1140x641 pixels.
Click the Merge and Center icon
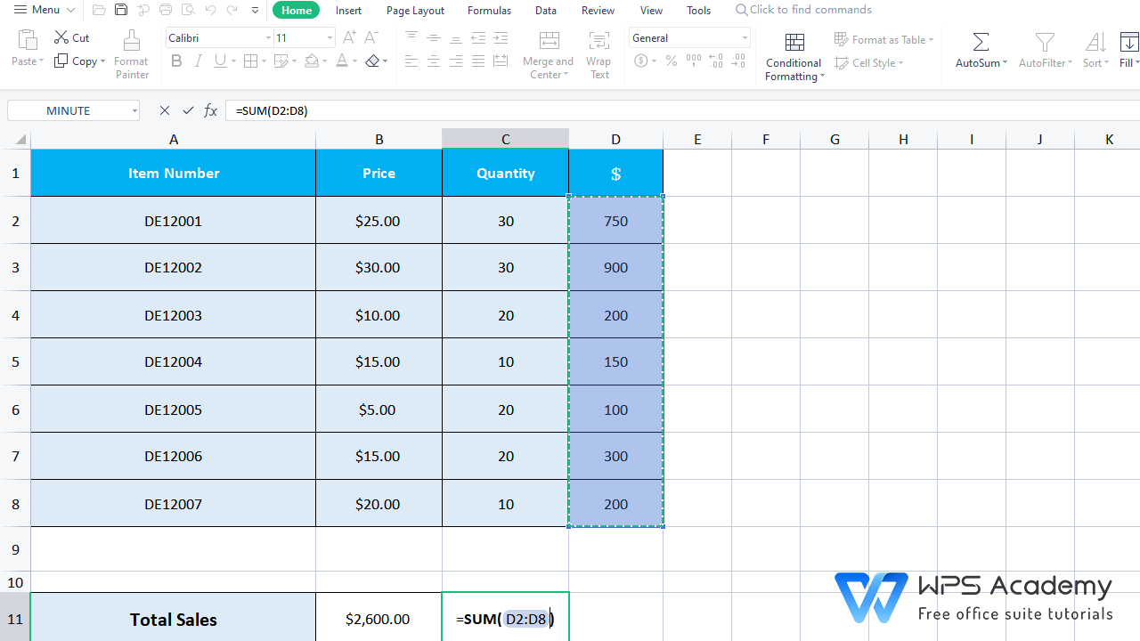tap(550, 41)
